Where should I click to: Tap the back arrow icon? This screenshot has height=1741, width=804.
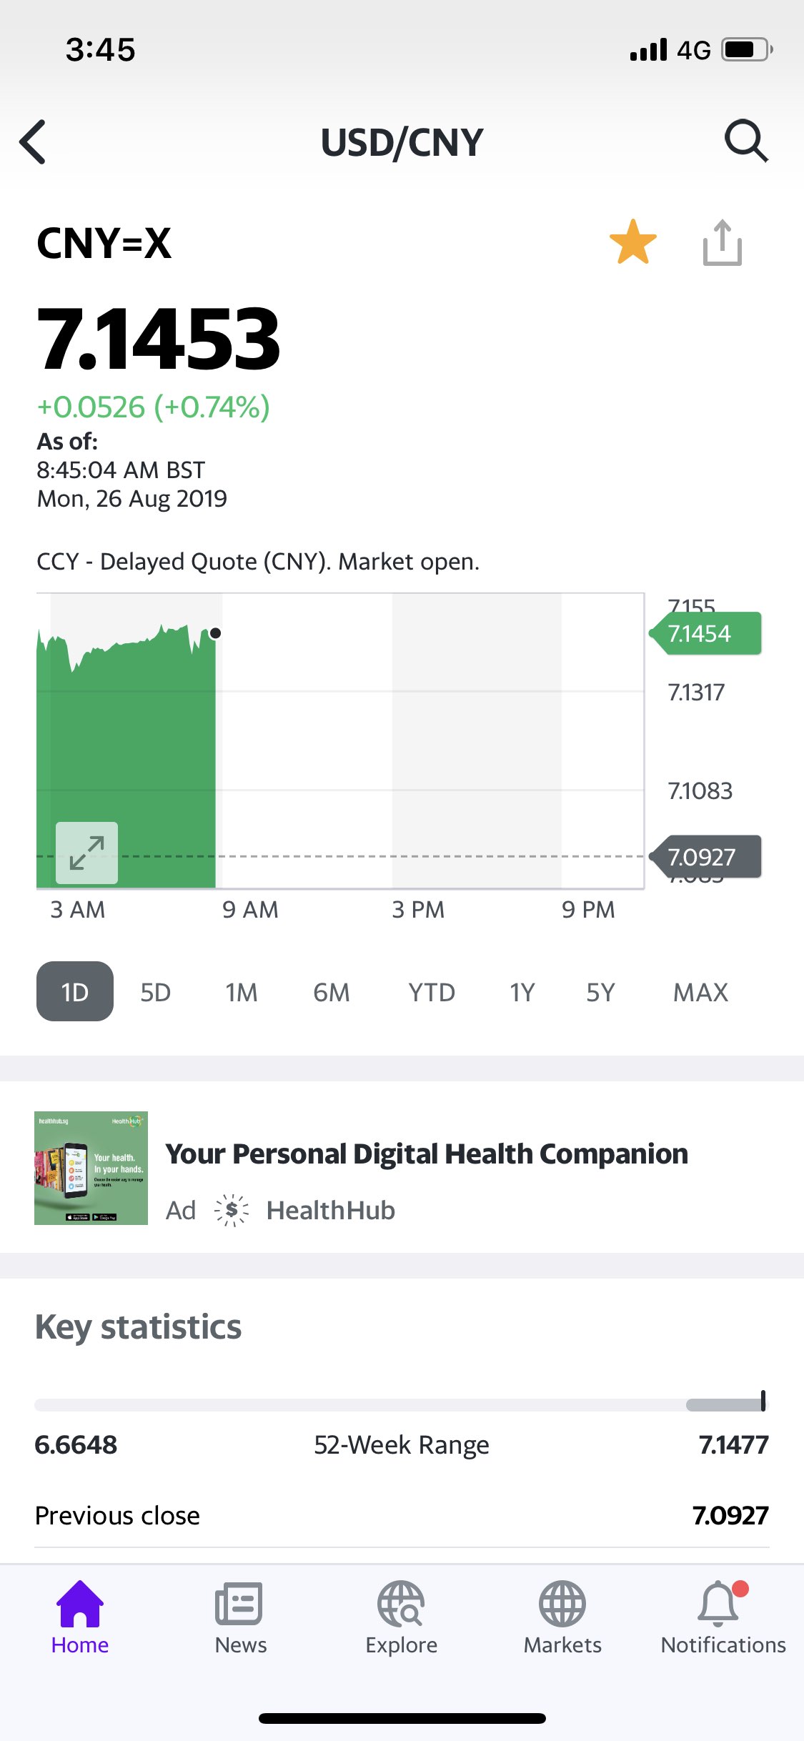[x=34, y=142]
